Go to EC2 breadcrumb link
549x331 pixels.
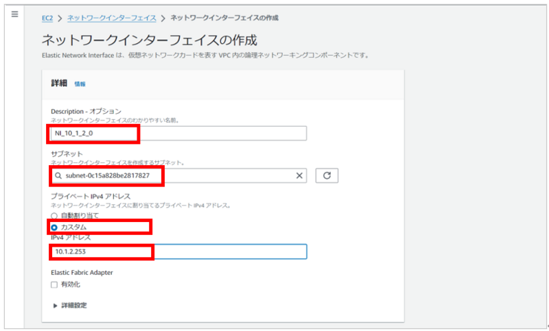point(47,19)
